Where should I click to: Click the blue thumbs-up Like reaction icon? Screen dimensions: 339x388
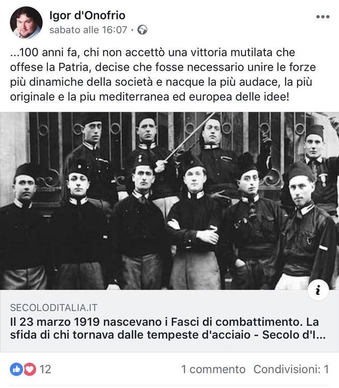(x=16, y=369)
